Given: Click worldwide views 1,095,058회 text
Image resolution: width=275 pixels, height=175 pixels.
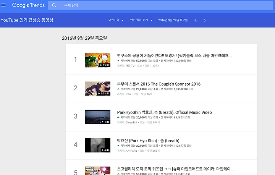Looking at the screenshot, I should coord(177,89).
